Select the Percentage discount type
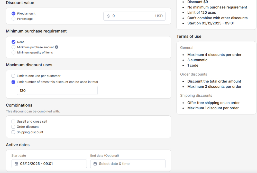The width and height of the screenshot is (257, 173). [x=14, y=19]
